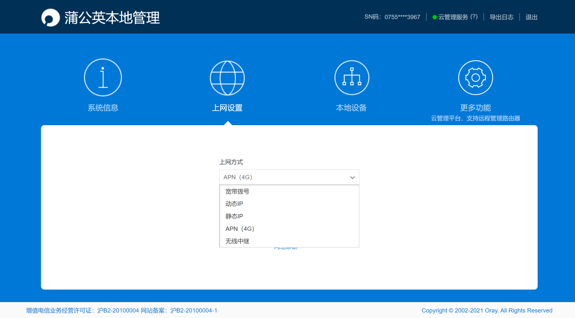
Task: Switch to the 系统信息 tab label
Action: tap(103, 108)
